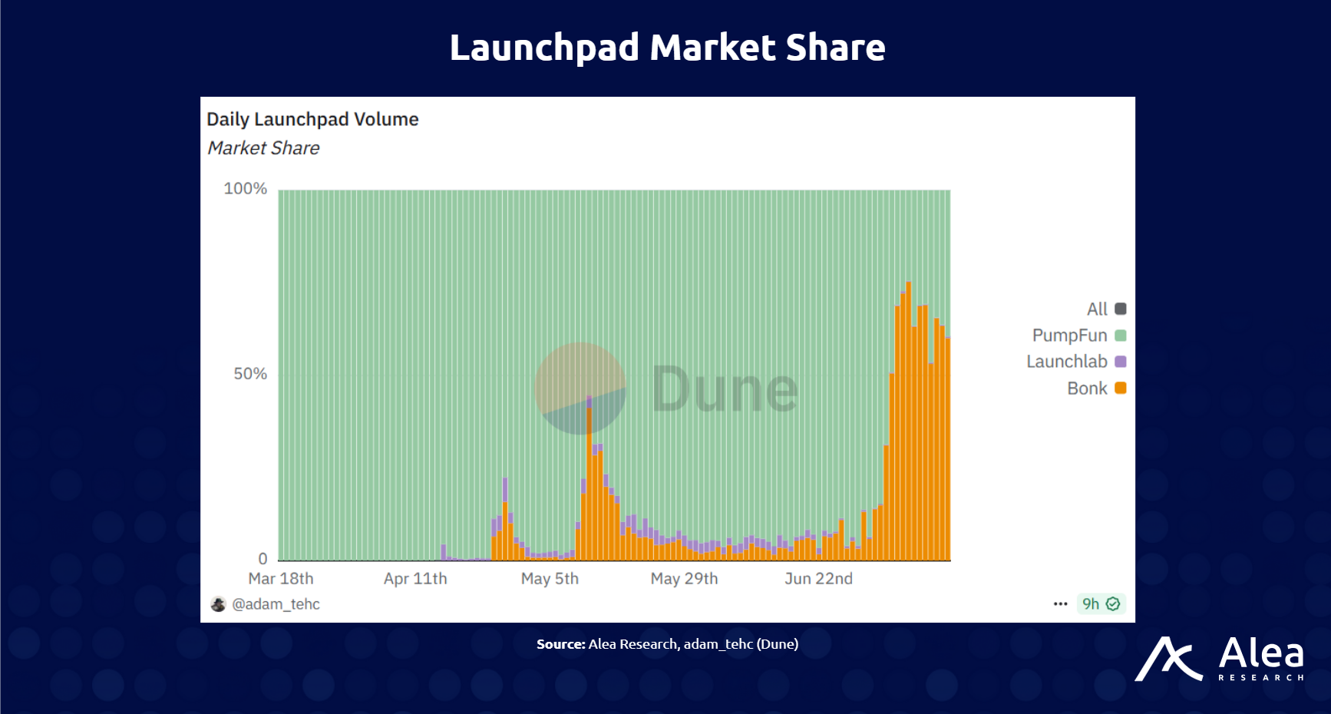Click the May 29th x-axis label
The width and height of the screenshot is (1331, 714).
click(684, 579)
